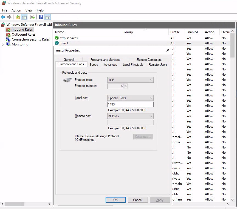This screenshot has width=237, height=209.
Task: Click the Export List toolbar icon
Action: (x=32, y=17)
